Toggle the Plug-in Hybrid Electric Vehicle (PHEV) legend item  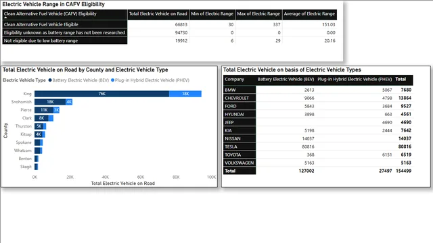[x=150, y=80]
